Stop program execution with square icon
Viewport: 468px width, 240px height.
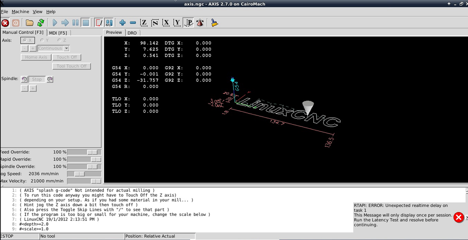(85, 23)
